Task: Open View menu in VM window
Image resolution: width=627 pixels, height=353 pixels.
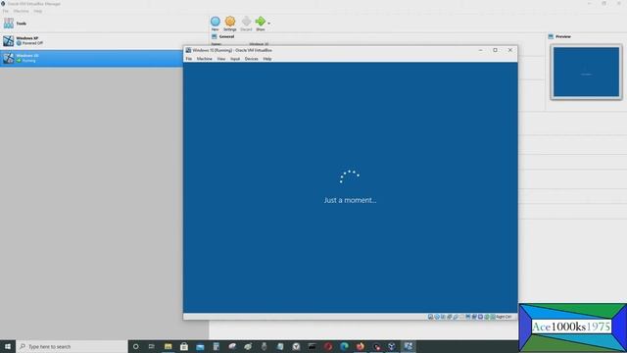Action: pos(221,59)
